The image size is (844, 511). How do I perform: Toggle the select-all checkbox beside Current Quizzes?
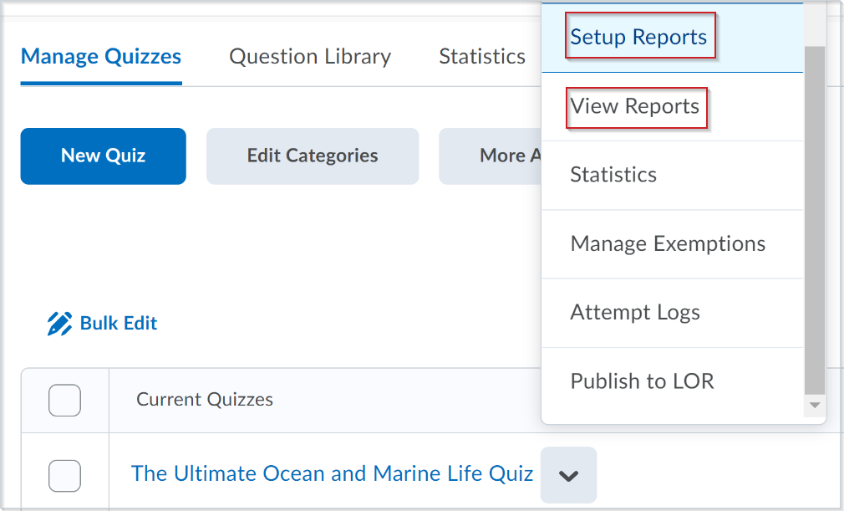64,400
